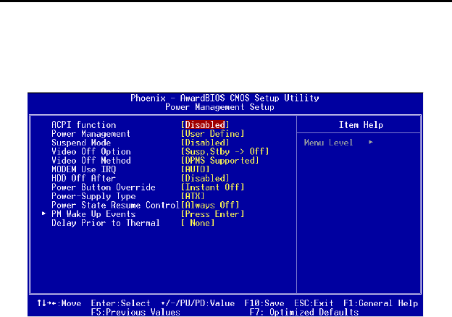Click the Video Off Option label

(91, 152)
